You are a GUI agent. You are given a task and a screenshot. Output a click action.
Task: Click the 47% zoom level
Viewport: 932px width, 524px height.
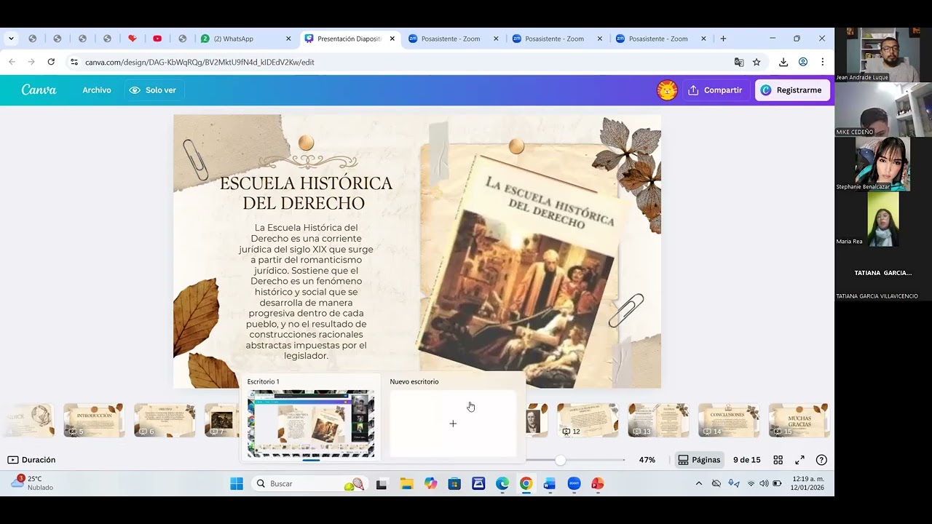click(x=647, y=460)
